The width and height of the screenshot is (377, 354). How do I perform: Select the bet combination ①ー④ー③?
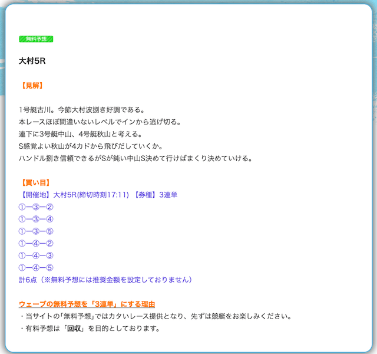pos(36,255)
